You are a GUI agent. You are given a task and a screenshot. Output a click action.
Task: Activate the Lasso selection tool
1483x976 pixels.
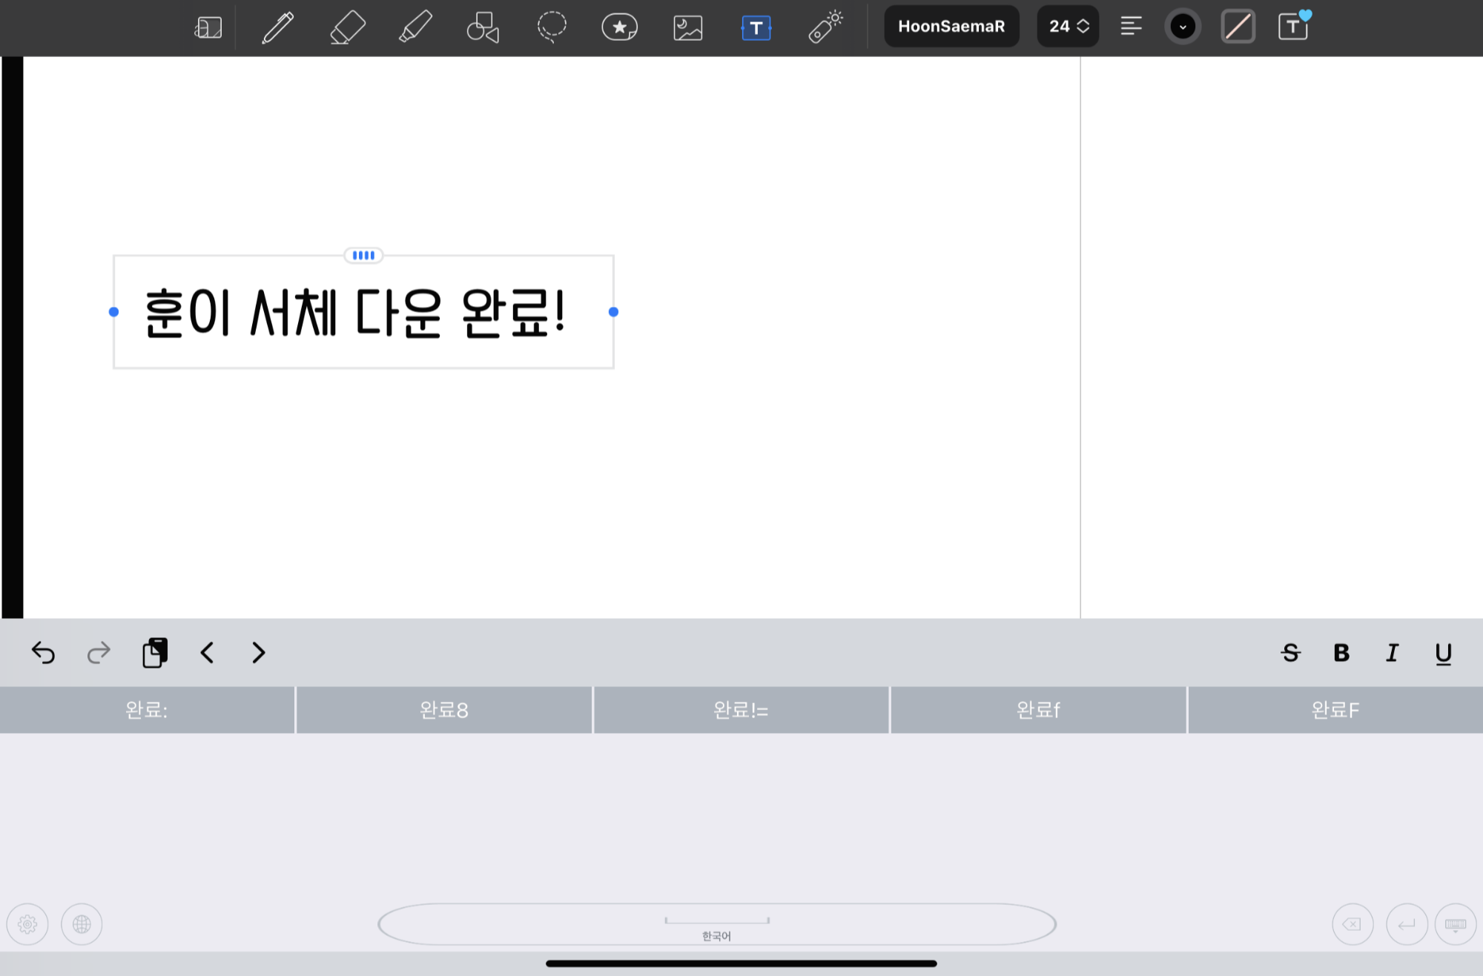pos(552,27)
